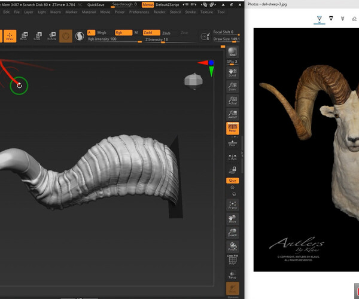
Task: Toggle L.Sym local symmetry
Action: 232,157
